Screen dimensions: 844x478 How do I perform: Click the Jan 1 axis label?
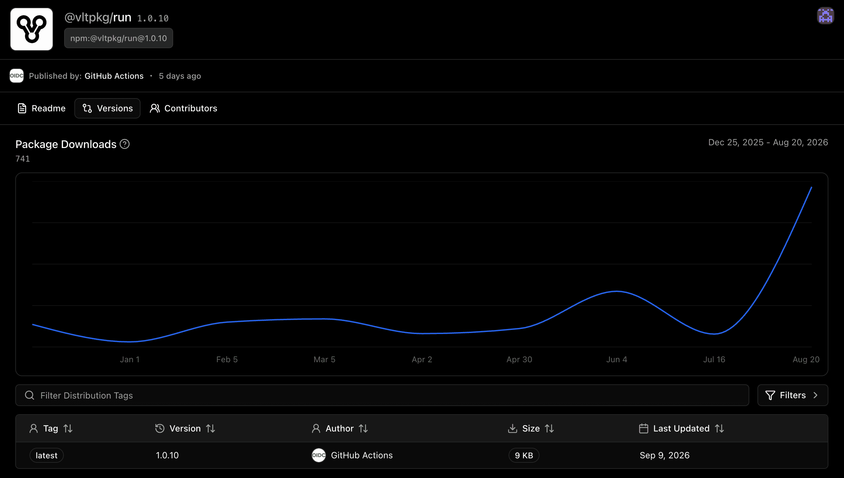click(x=130, y=359)
